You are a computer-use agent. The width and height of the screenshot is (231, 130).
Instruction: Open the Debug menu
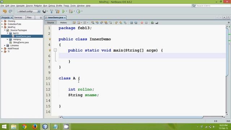point(52,6)
